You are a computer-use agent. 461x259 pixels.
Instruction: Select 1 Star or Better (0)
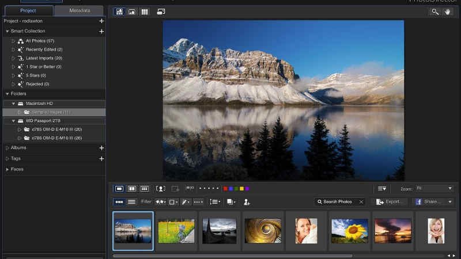coord(44,67)
